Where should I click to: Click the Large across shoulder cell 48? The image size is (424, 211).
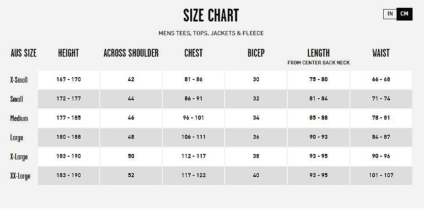tap(131, 137)
